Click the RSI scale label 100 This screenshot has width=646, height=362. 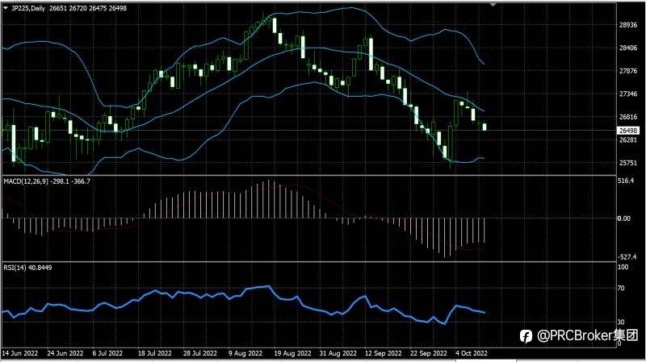(x=623, y=268)
